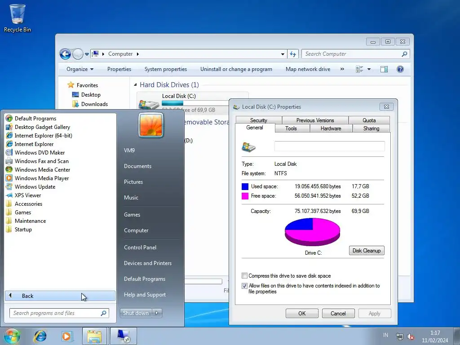Open the Recycle Bin on the desktop
The height and width of the screenshot is (345, 460).
pyautogui.click(x=18, y=18)
